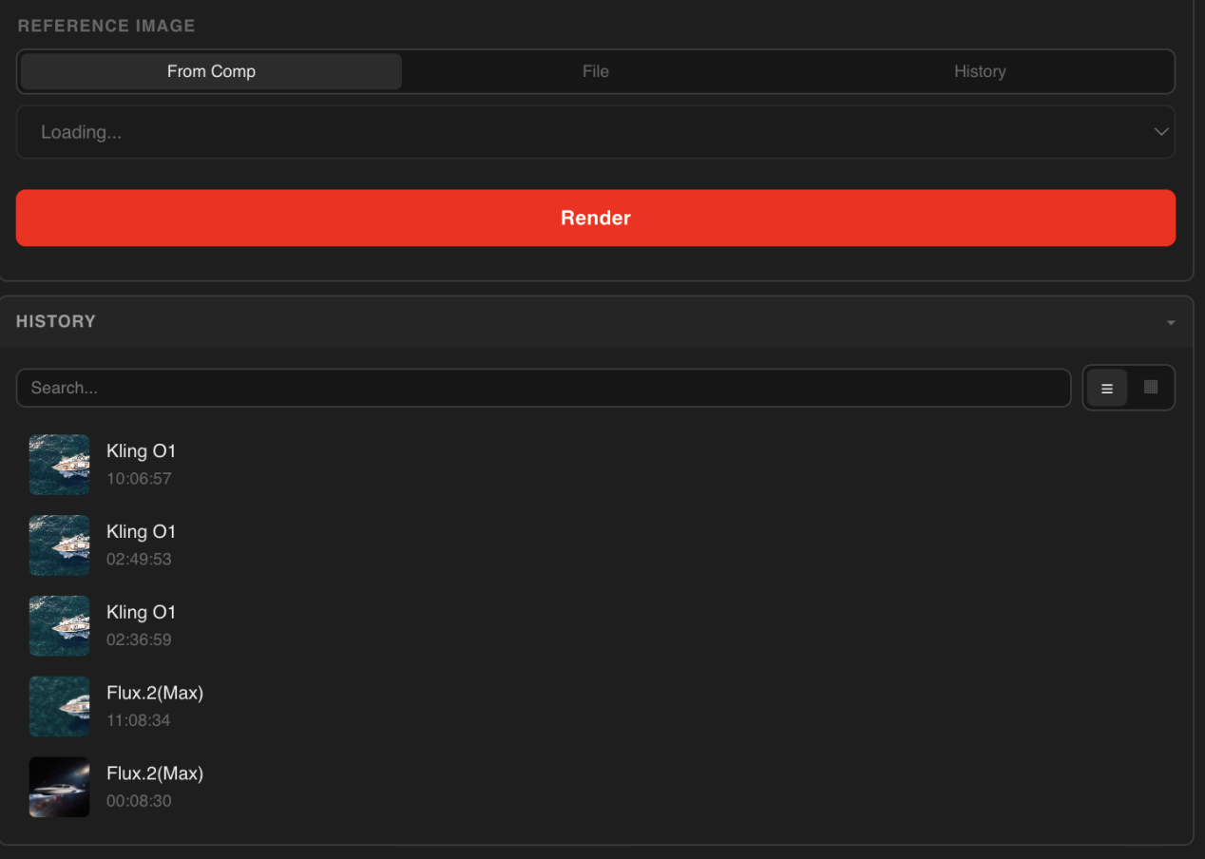Open the Kling O1 thumbnail from 02:49:53
This screenshot has height=859, width=1205.
(x=59, y=545)
